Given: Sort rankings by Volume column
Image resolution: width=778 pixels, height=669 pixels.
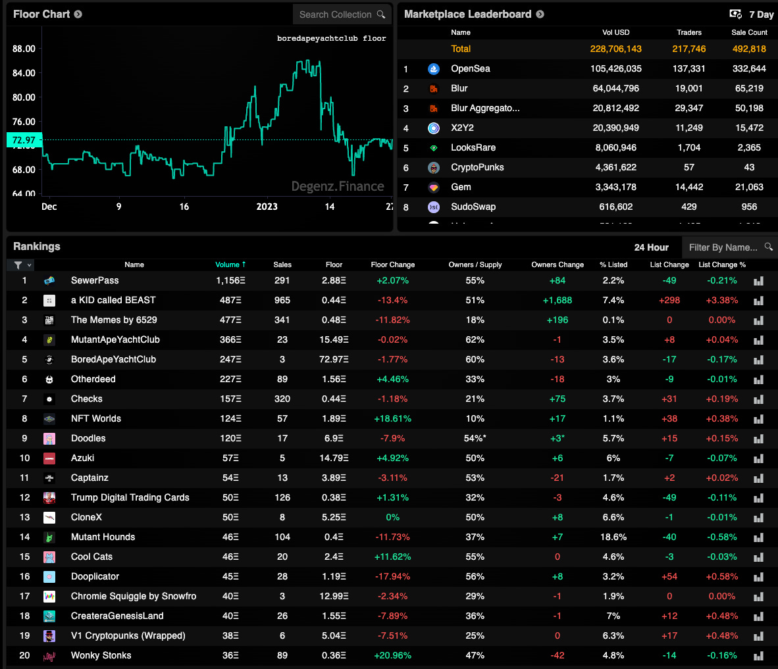Looking at the screenshot, I should (x=230, y=265).
